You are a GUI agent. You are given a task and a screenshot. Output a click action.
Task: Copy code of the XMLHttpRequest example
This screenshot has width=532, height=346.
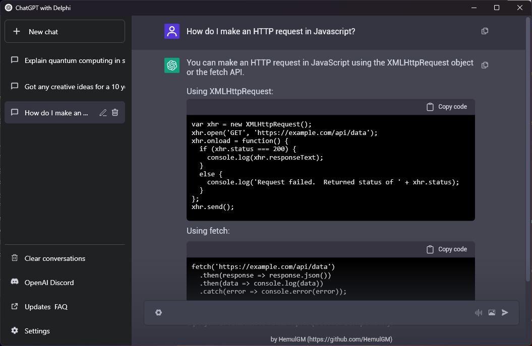[447, 107]
